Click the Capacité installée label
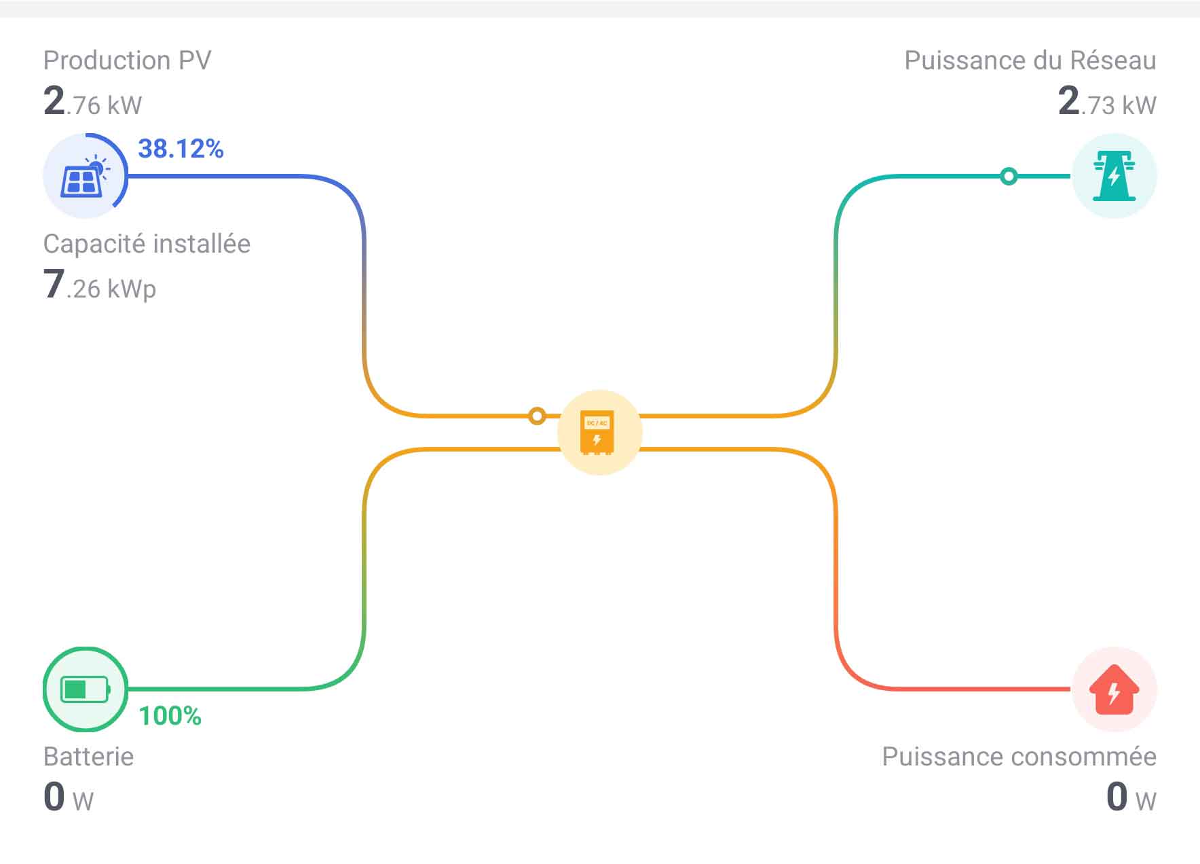 (x=147, y=244)
